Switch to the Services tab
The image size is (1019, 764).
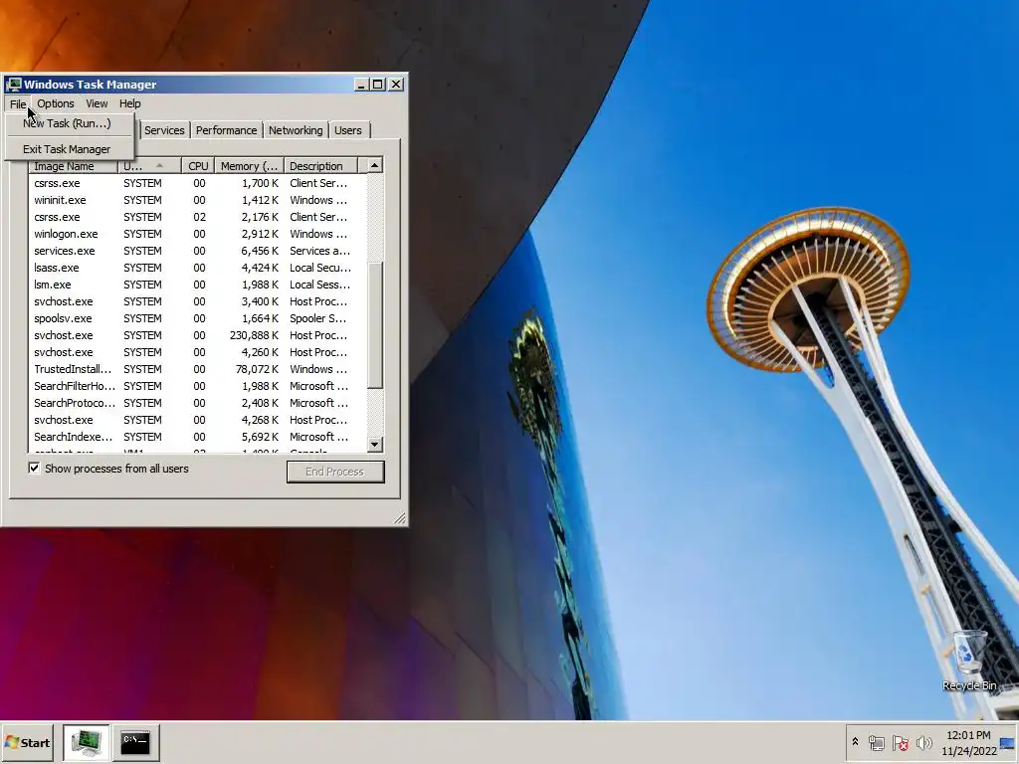click(x=164, y=130)
